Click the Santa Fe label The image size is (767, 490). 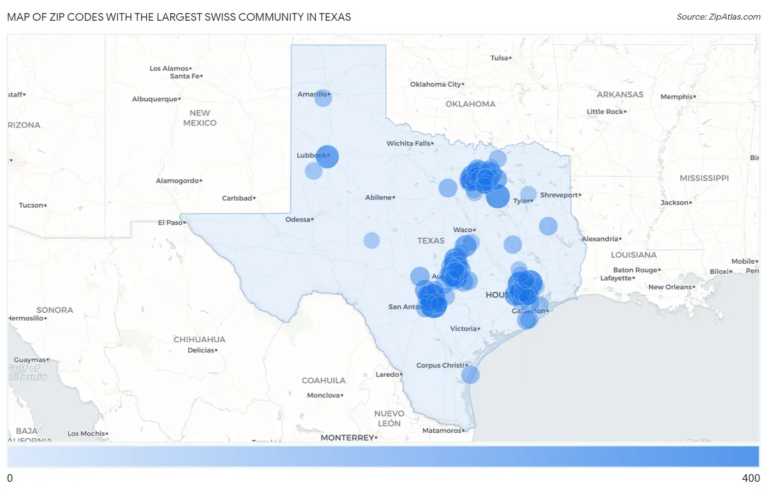point(186,76)
